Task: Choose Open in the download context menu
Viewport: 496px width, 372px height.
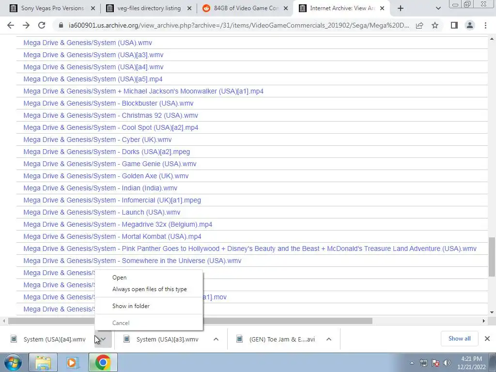Action: pos(149,278)
